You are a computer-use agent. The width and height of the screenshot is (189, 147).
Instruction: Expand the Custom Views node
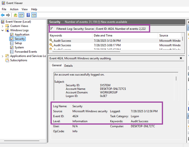[3, 26]
